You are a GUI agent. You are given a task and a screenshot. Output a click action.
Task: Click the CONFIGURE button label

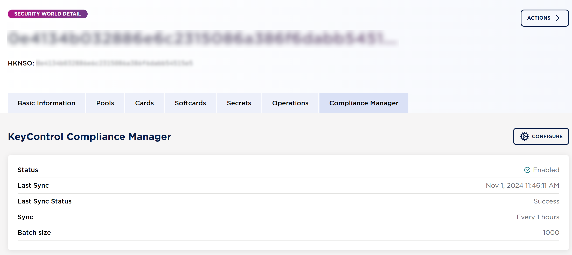click(x=547, y=136)
